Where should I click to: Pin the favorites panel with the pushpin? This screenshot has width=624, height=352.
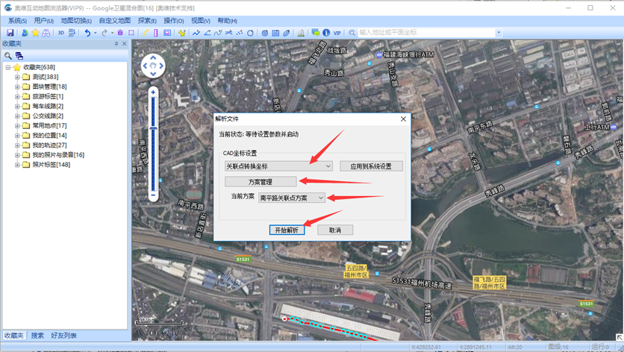pyautogui.click(x=116, y=44)
